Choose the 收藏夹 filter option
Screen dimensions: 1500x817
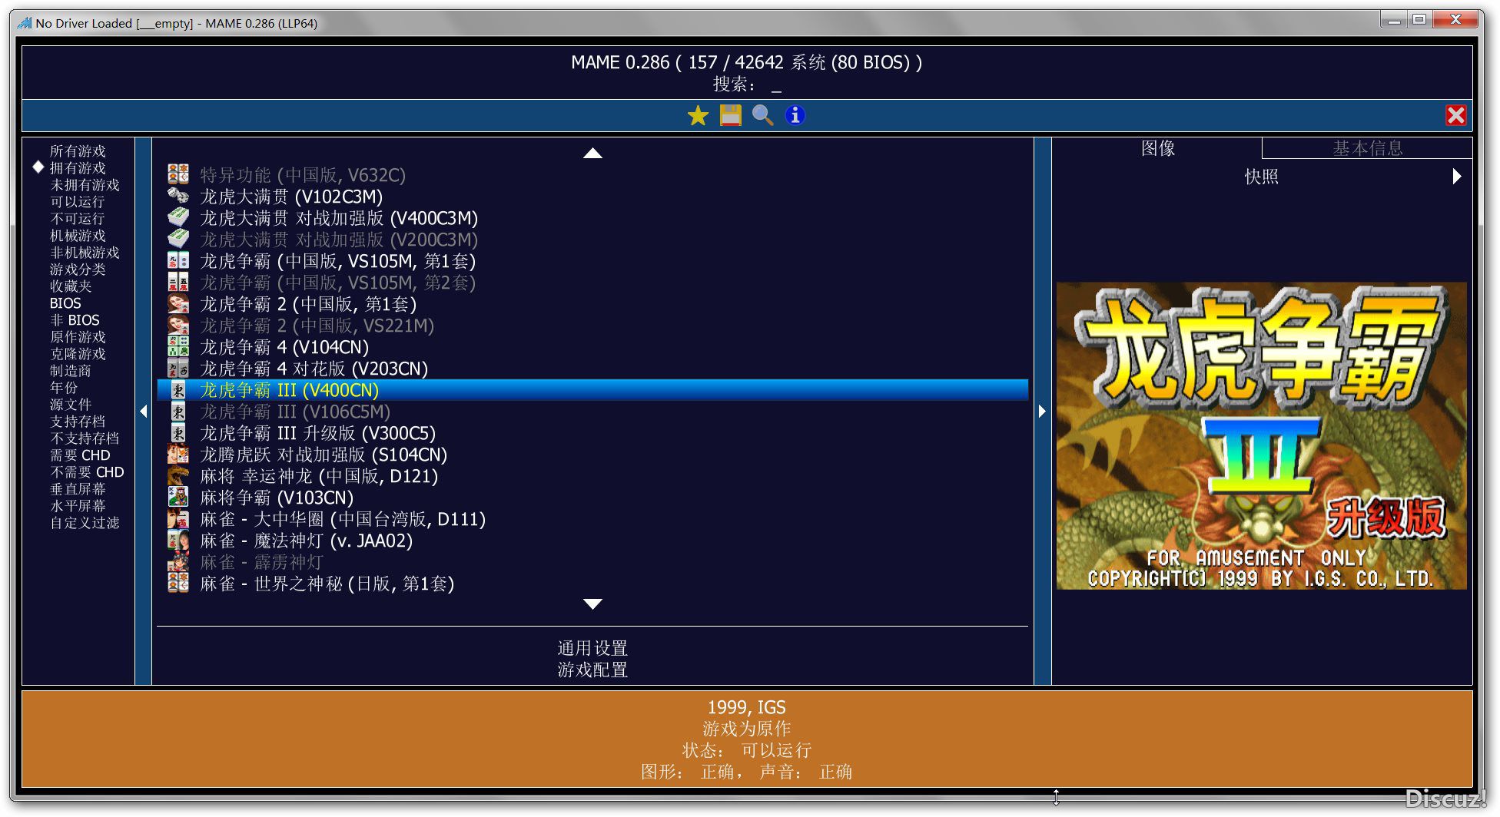[x=71, y=286]
